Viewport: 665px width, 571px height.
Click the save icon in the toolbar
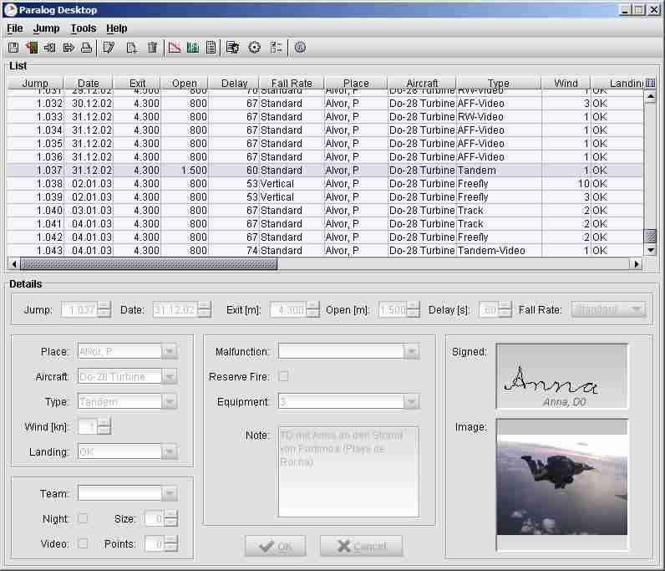13,48
